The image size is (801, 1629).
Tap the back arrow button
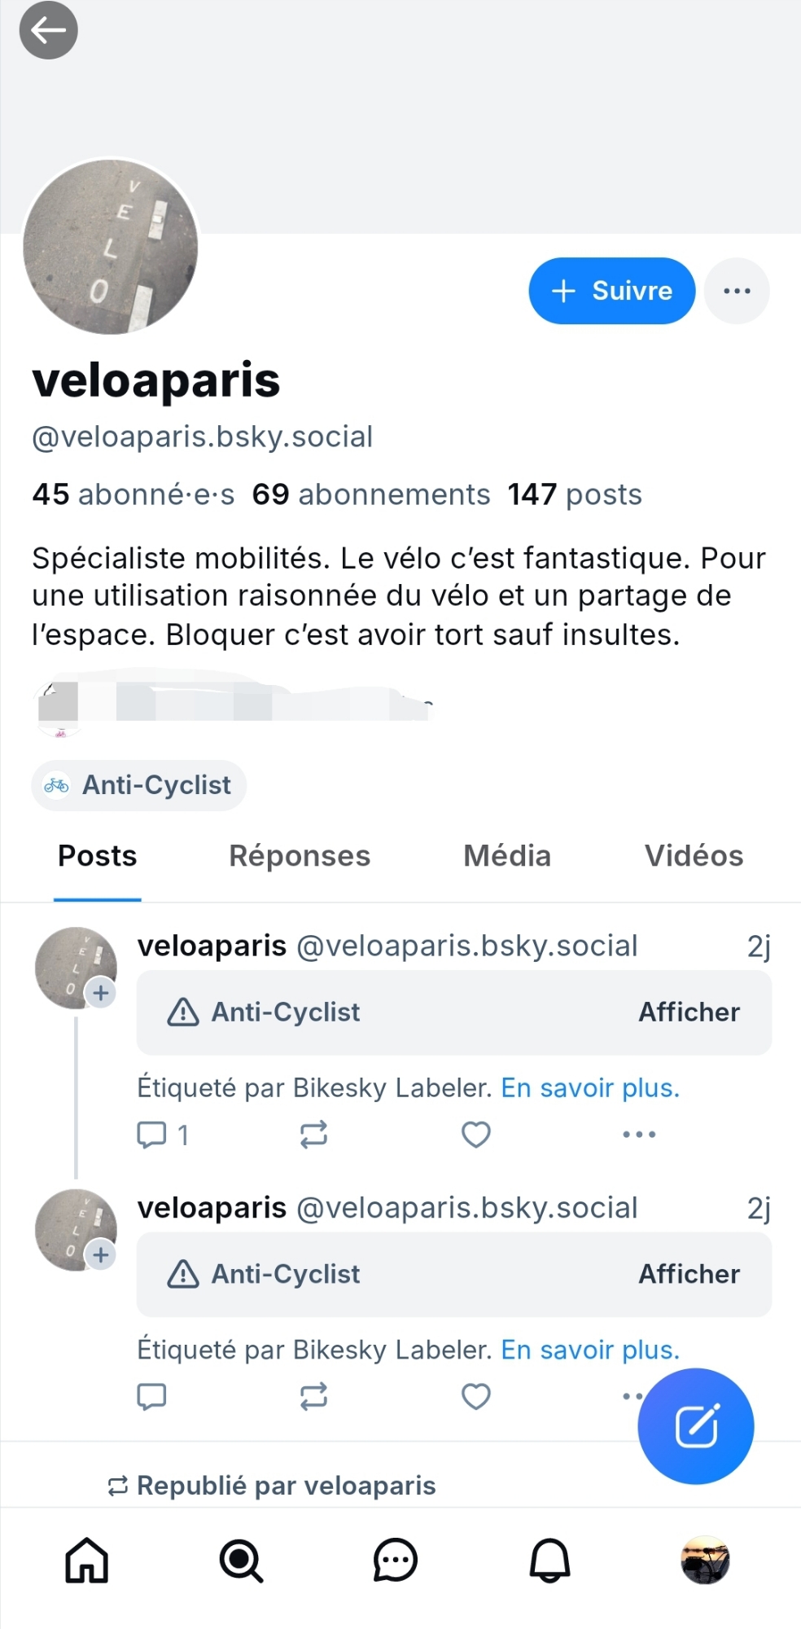[48, 31]
